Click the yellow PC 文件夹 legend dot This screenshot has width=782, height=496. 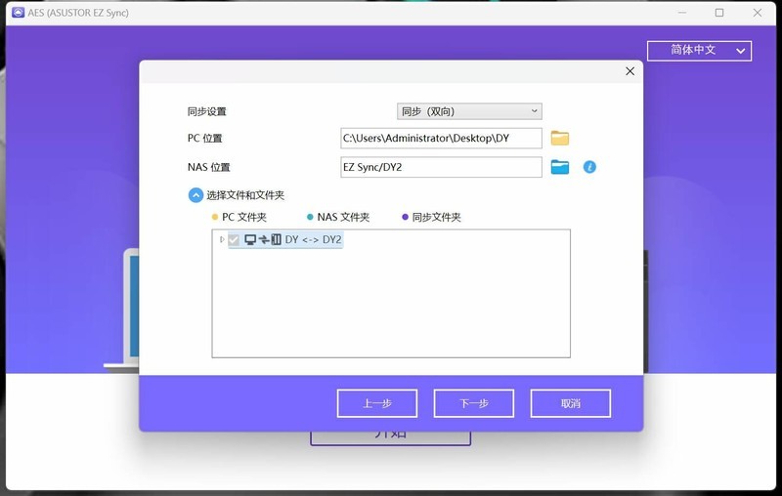(215, 217)
